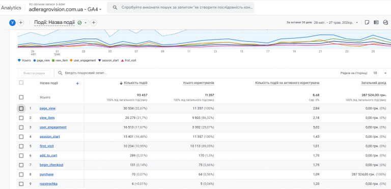391x189 pixels.
Task: Check the begin_checkout row checkbox
Action: (21, 165)
